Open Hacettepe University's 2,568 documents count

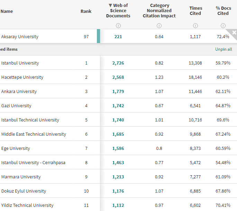tap(118, 77)
